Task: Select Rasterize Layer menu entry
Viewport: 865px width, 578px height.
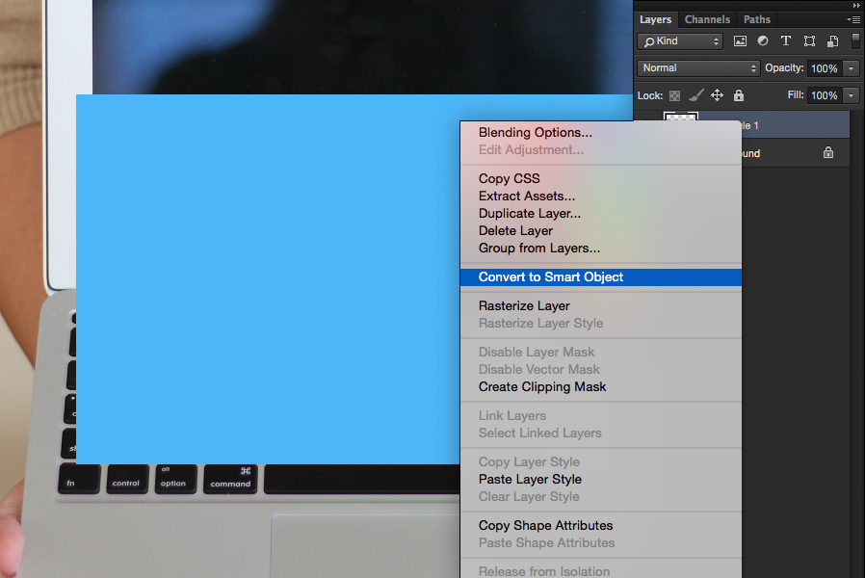Action: tap(601, 305)
